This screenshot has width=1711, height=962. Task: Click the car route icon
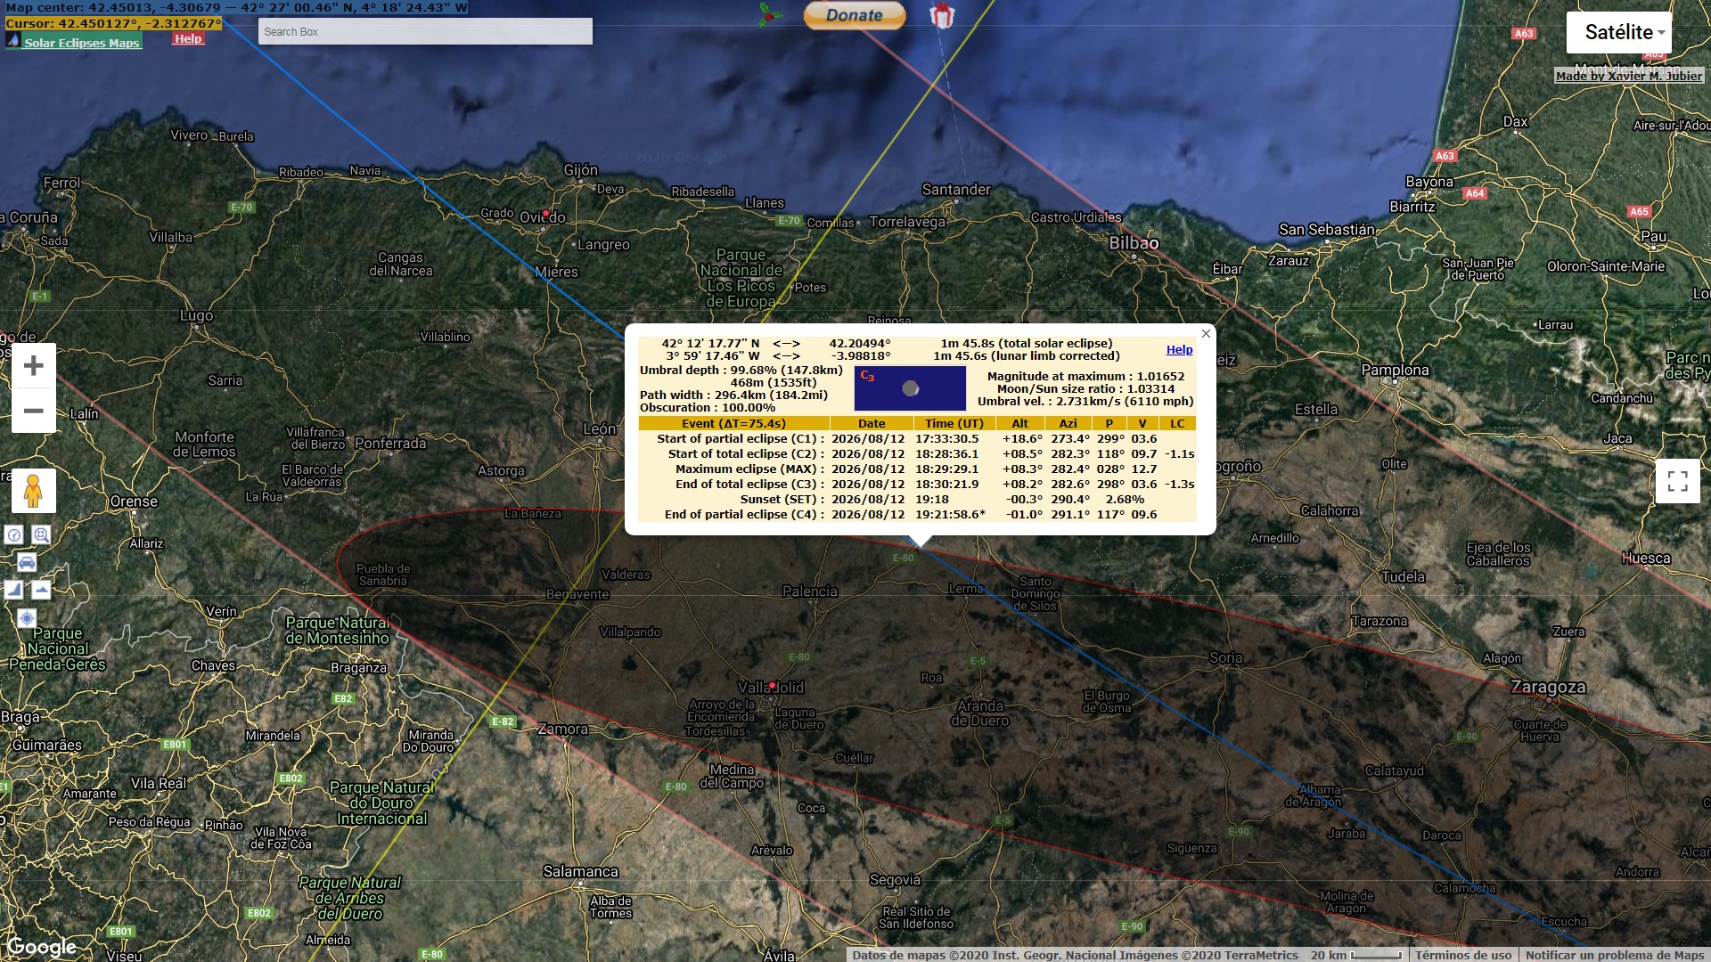pos(27,562)
